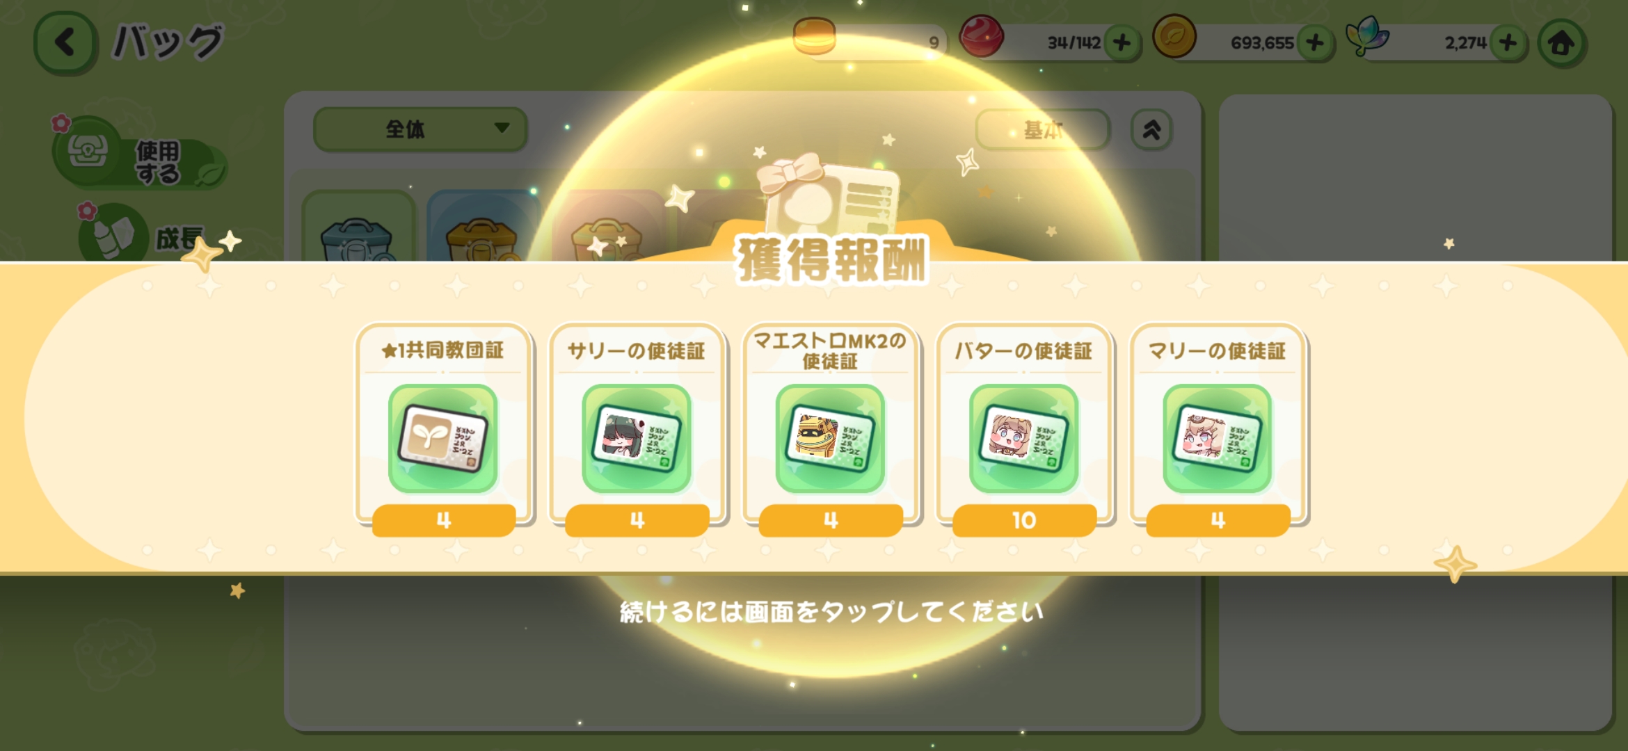1628x751 pixels.
Task: Tap 続けるには画面をタップしてください to continue
Action: 831,612
